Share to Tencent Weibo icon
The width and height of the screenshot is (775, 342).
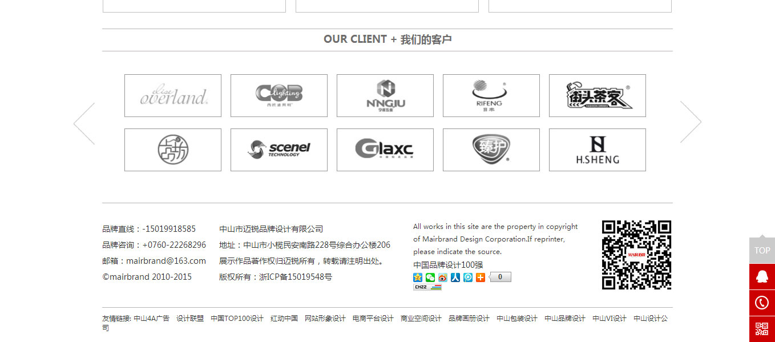pos(468,277)
